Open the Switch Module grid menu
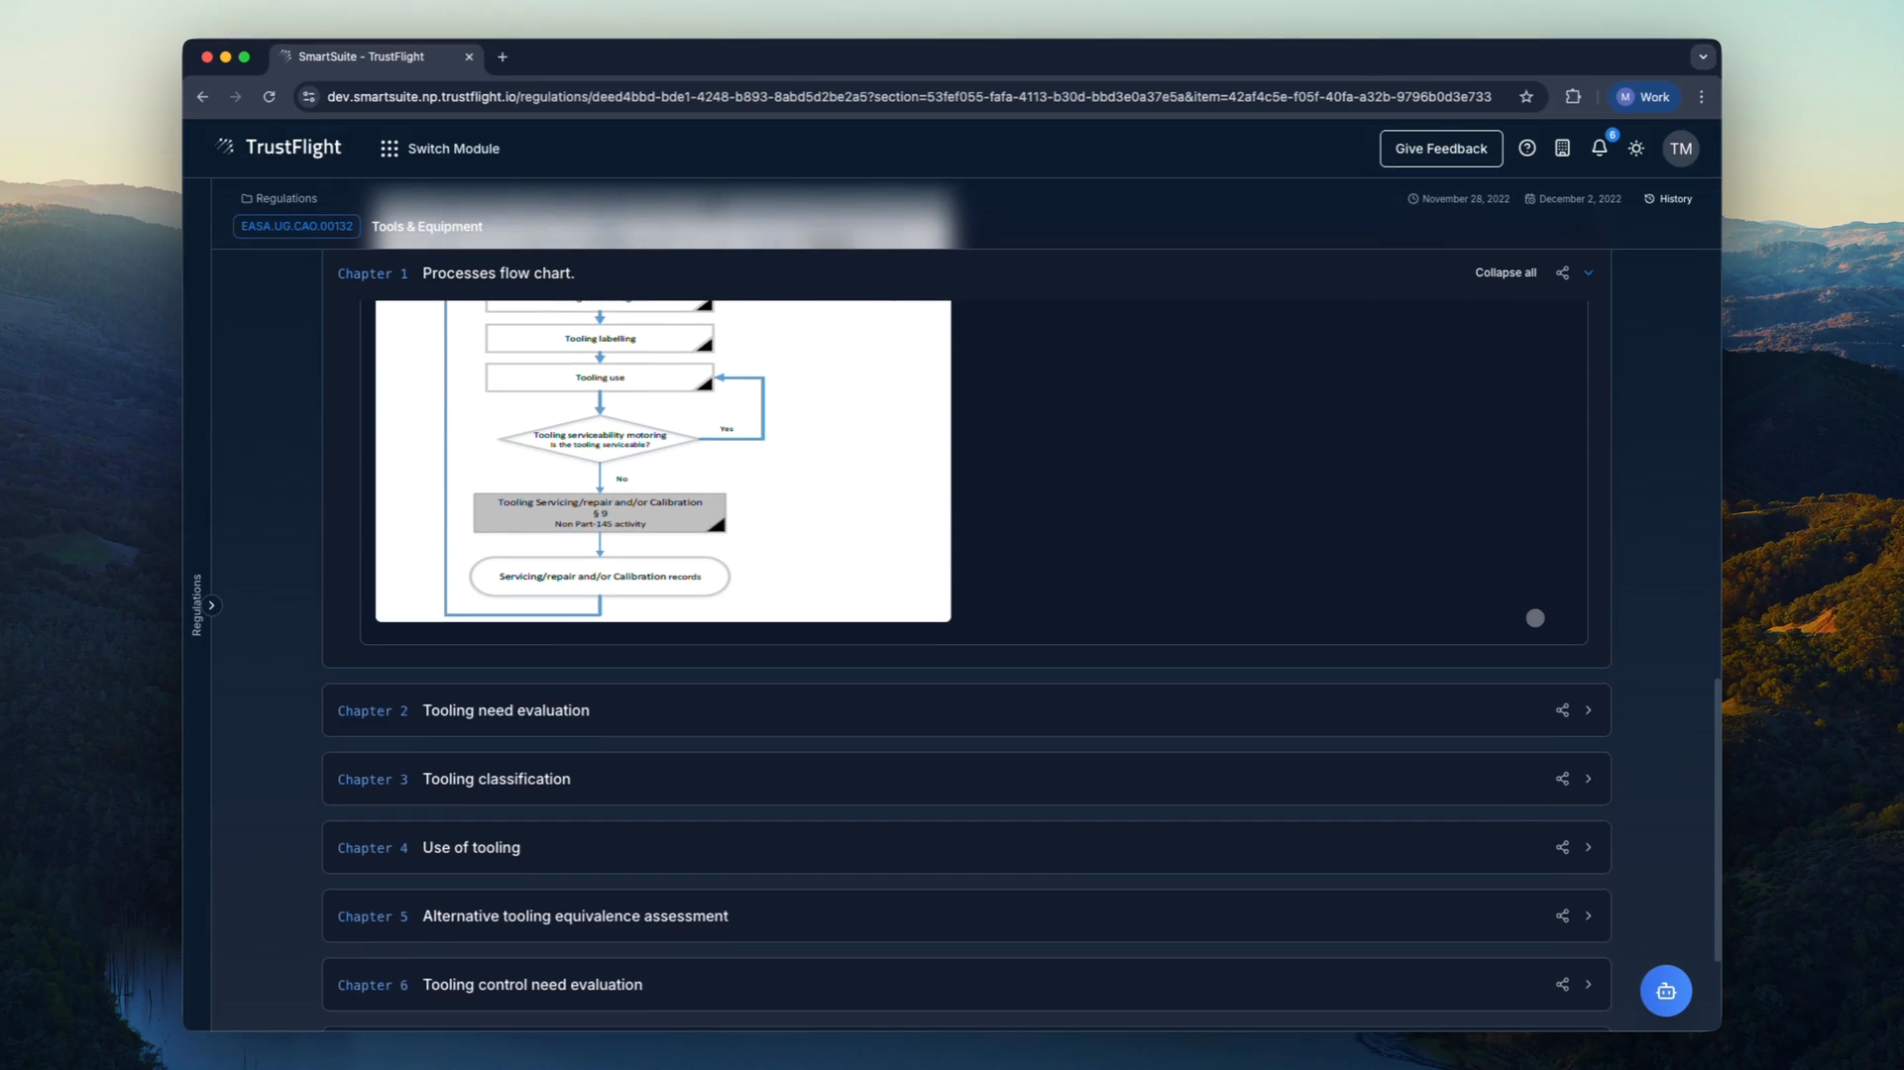The image size is (1904, 1070). point(439,148)
